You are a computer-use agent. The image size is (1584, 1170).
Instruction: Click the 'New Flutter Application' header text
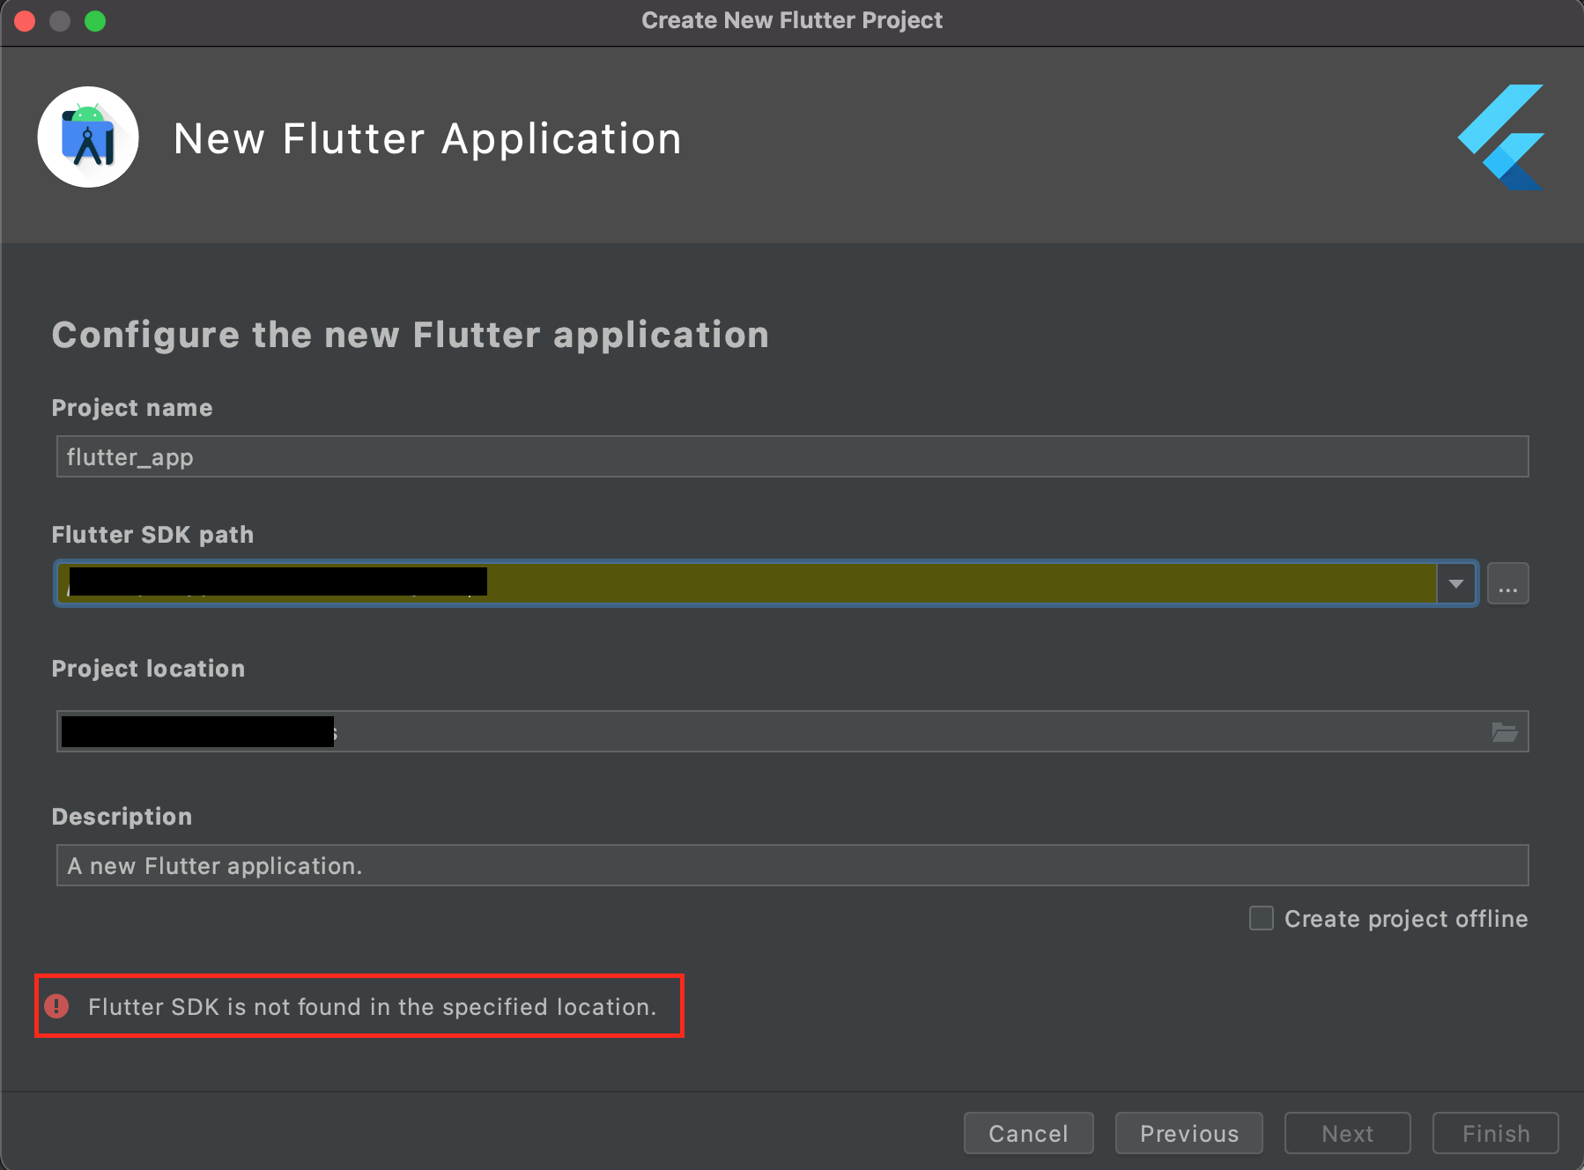click(x=428, y=138)
